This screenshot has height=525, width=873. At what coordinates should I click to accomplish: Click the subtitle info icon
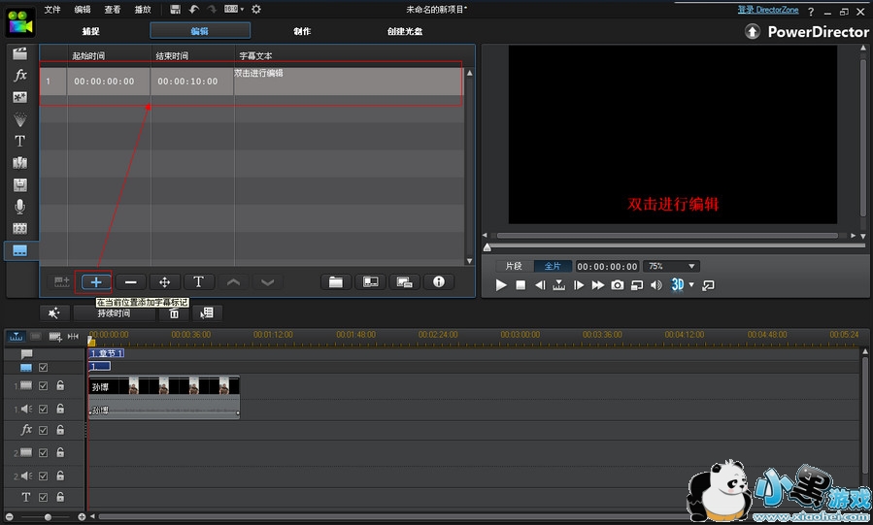[438, 281]
